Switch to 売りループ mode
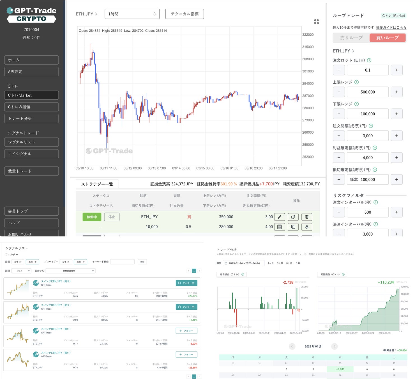The height and width of the screenshot is (379, 415). (x=351, y=38)
